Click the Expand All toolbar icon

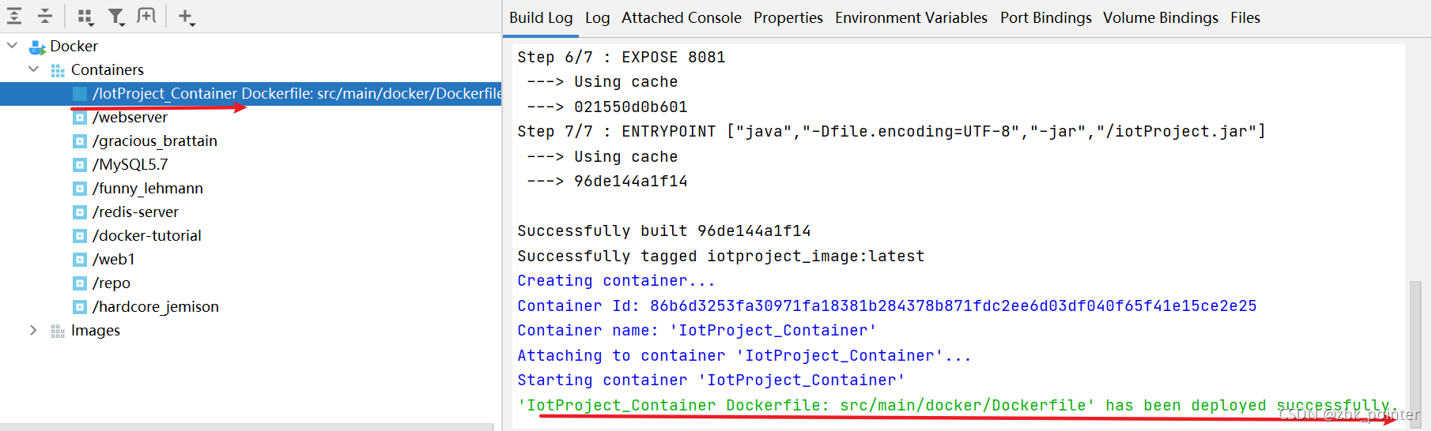point(15,16)
